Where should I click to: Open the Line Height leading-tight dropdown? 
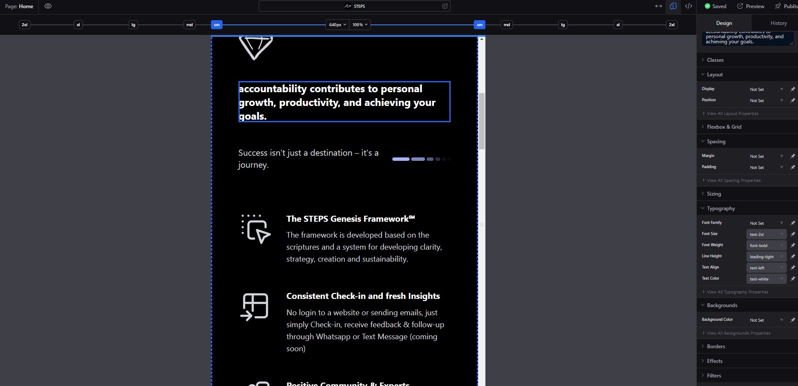(766, 256)
